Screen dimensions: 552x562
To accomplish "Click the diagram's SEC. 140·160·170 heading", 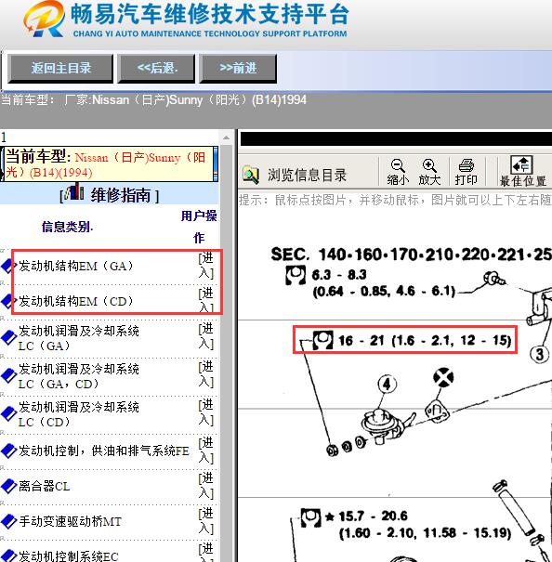I will pos(411,255).
